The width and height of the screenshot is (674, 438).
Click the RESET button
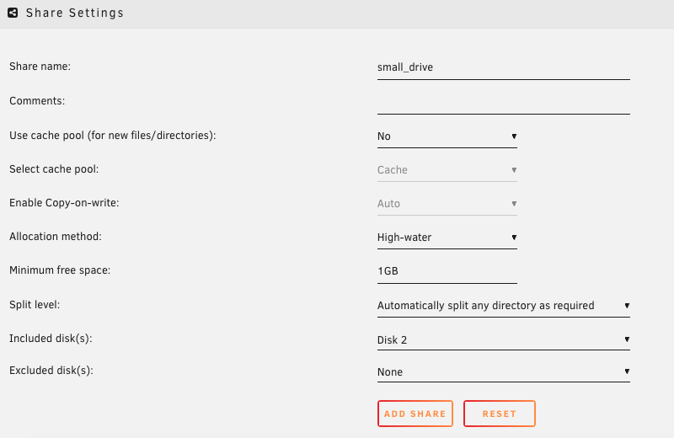(500, 414)
